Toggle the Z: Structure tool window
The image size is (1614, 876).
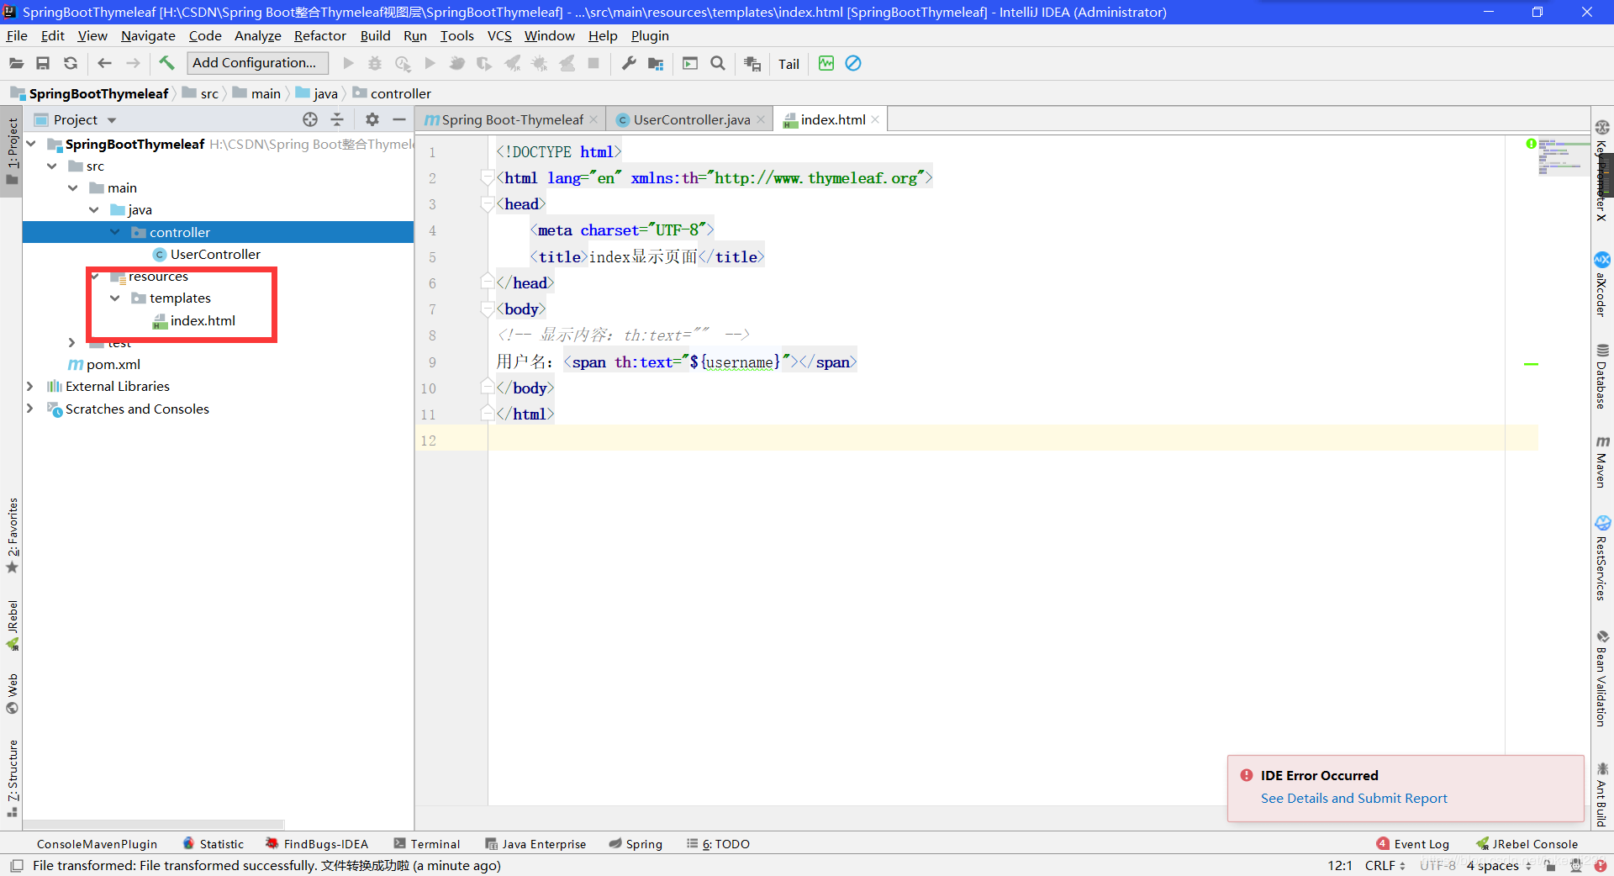coord(12,778)
